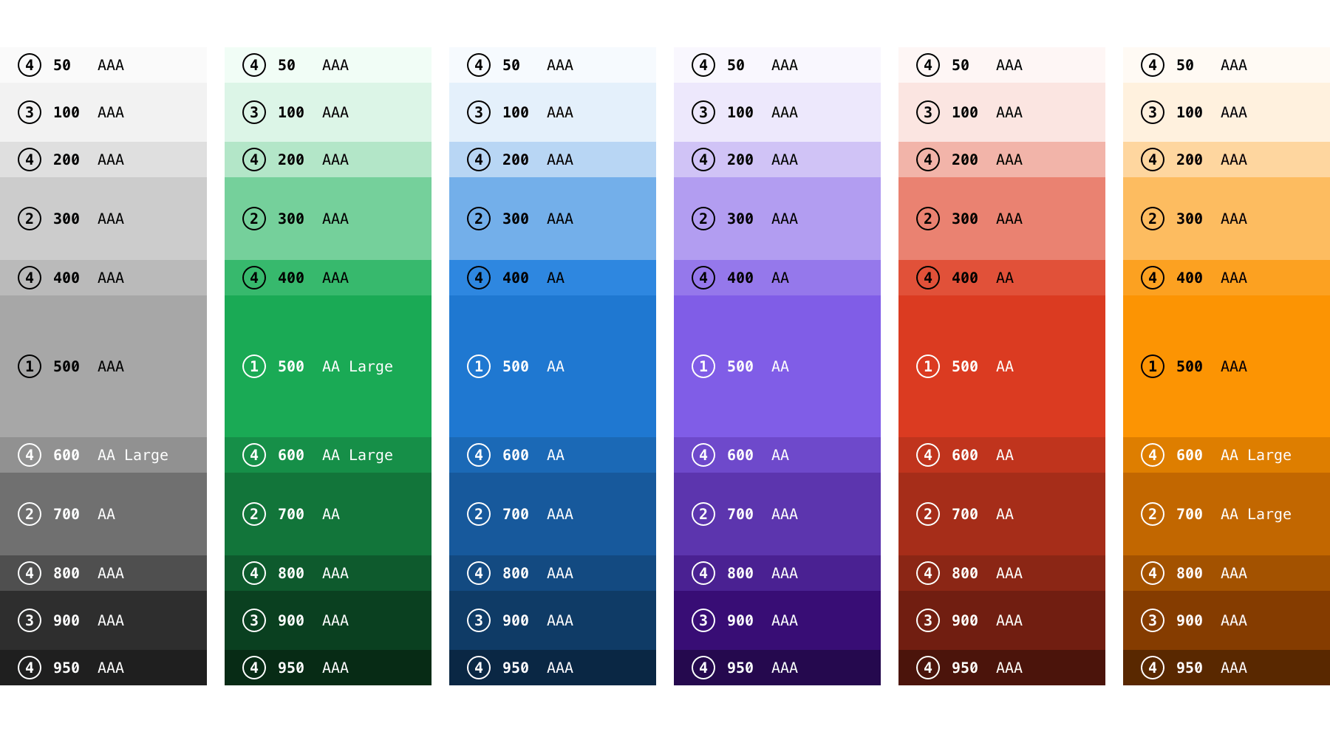Image resolution: width=1330 pixels, height=740 pixels.
Task: Pick the orange 500 color swatch
Action: [x=1227, y=366]
